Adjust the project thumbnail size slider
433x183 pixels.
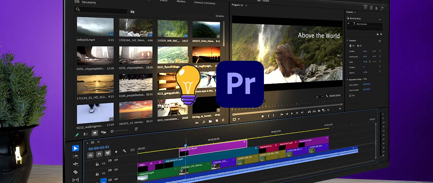point(120,131)
